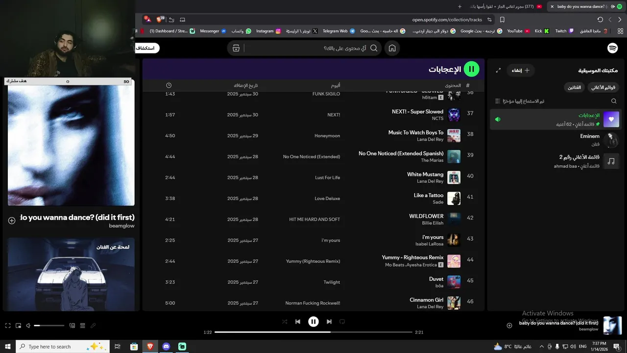
Task: Pause playback in the bottom player bar
Action: pos(313,322)
